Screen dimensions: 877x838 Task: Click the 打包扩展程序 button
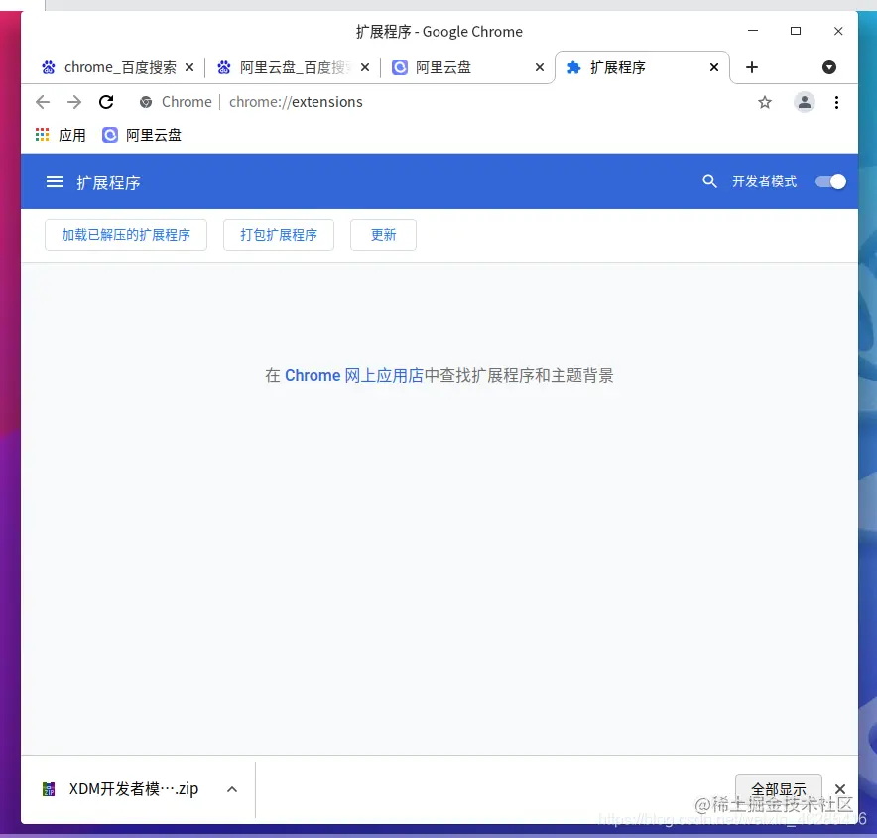[x=279, y=235]
